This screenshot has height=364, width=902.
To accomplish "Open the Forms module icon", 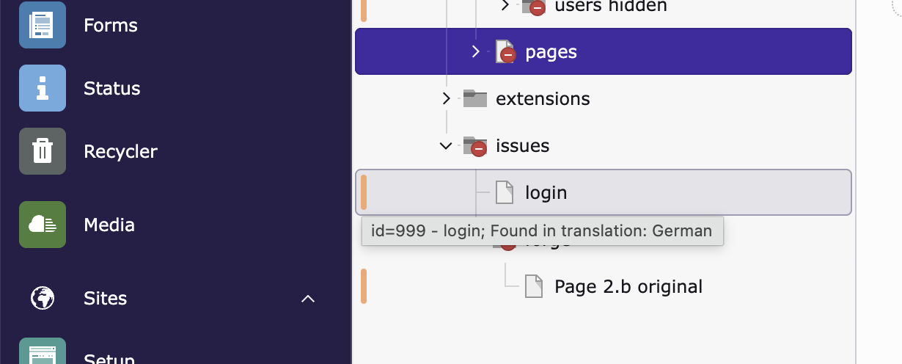I will click(43, 26).
